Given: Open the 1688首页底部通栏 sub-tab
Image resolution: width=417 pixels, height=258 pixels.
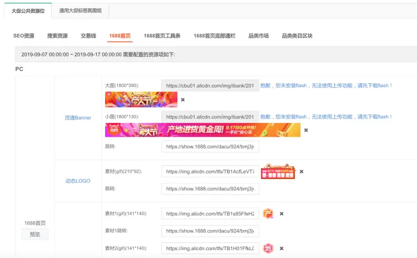Looking at the screenshot, I should 214,36.
